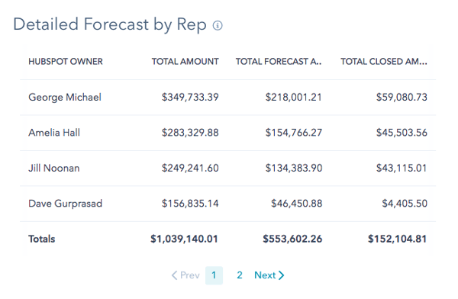Go to page 2
458x299 pixels.
click(240, 275)
